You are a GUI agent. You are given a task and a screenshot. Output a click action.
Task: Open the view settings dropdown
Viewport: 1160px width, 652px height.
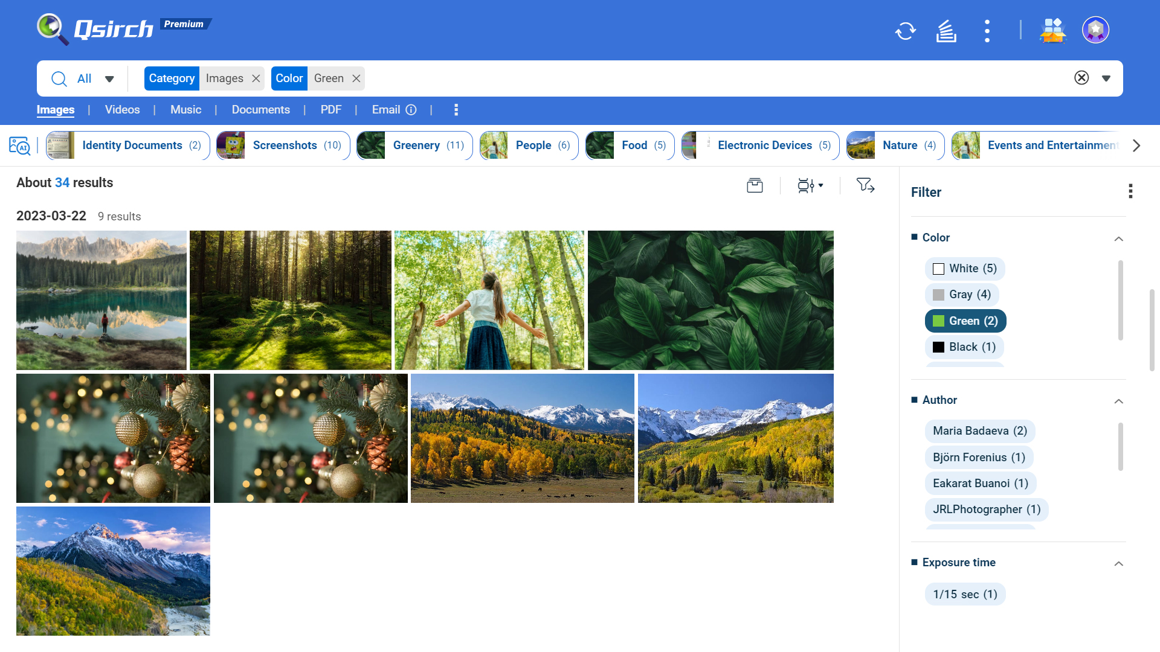pyautogui.click(x=810, y=185)
